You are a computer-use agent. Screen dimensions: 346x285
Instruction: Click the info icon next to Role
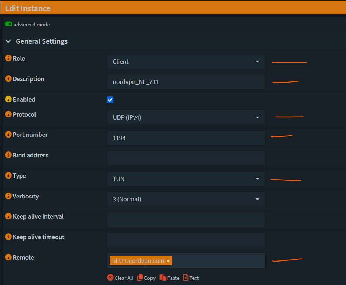[8, 58]
